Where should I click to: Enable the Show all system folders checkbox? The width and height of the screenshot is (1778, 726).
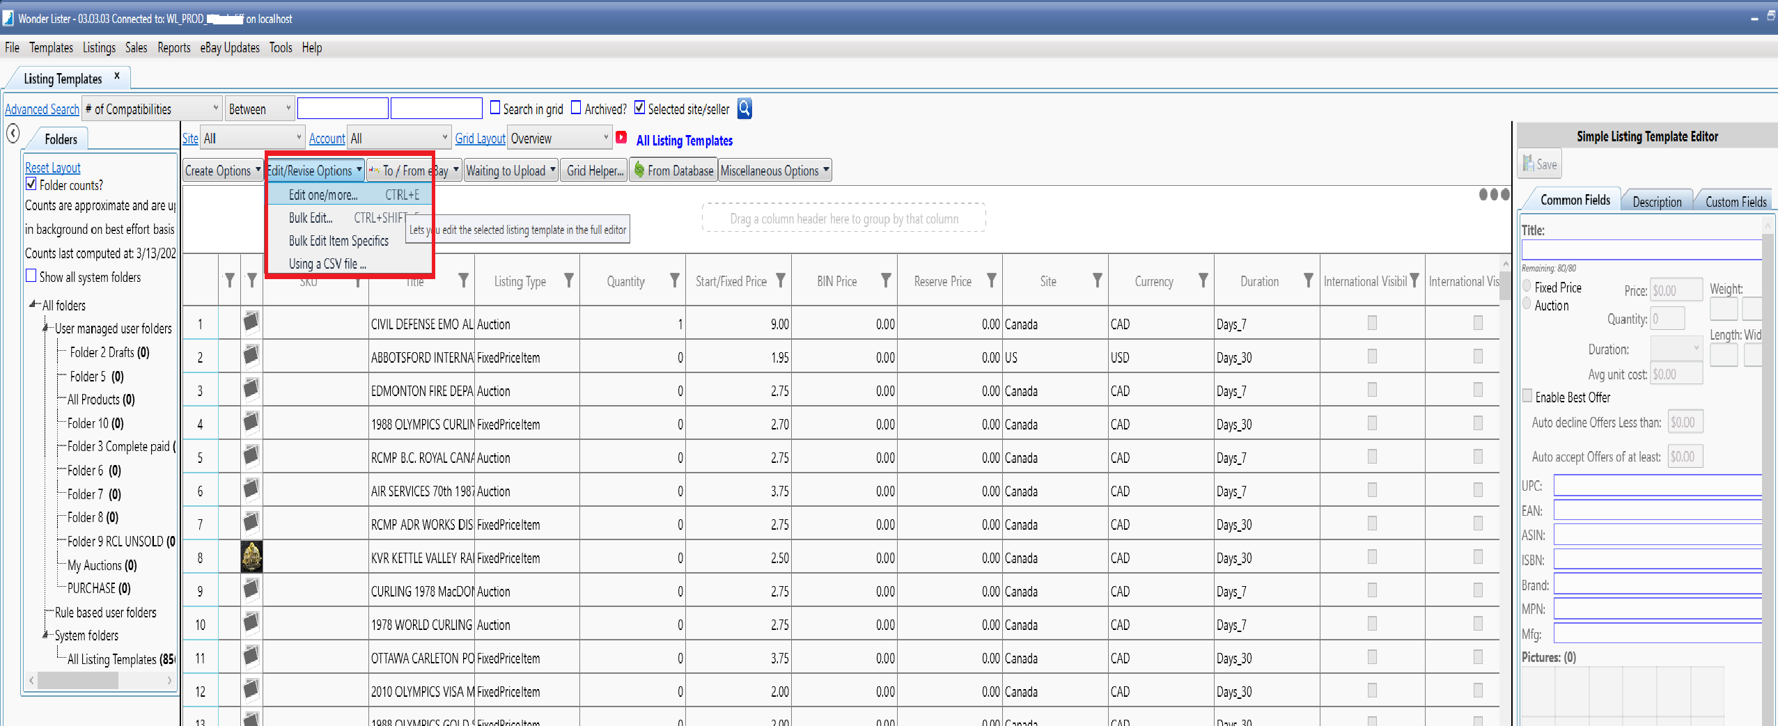(x=31, y=276)
